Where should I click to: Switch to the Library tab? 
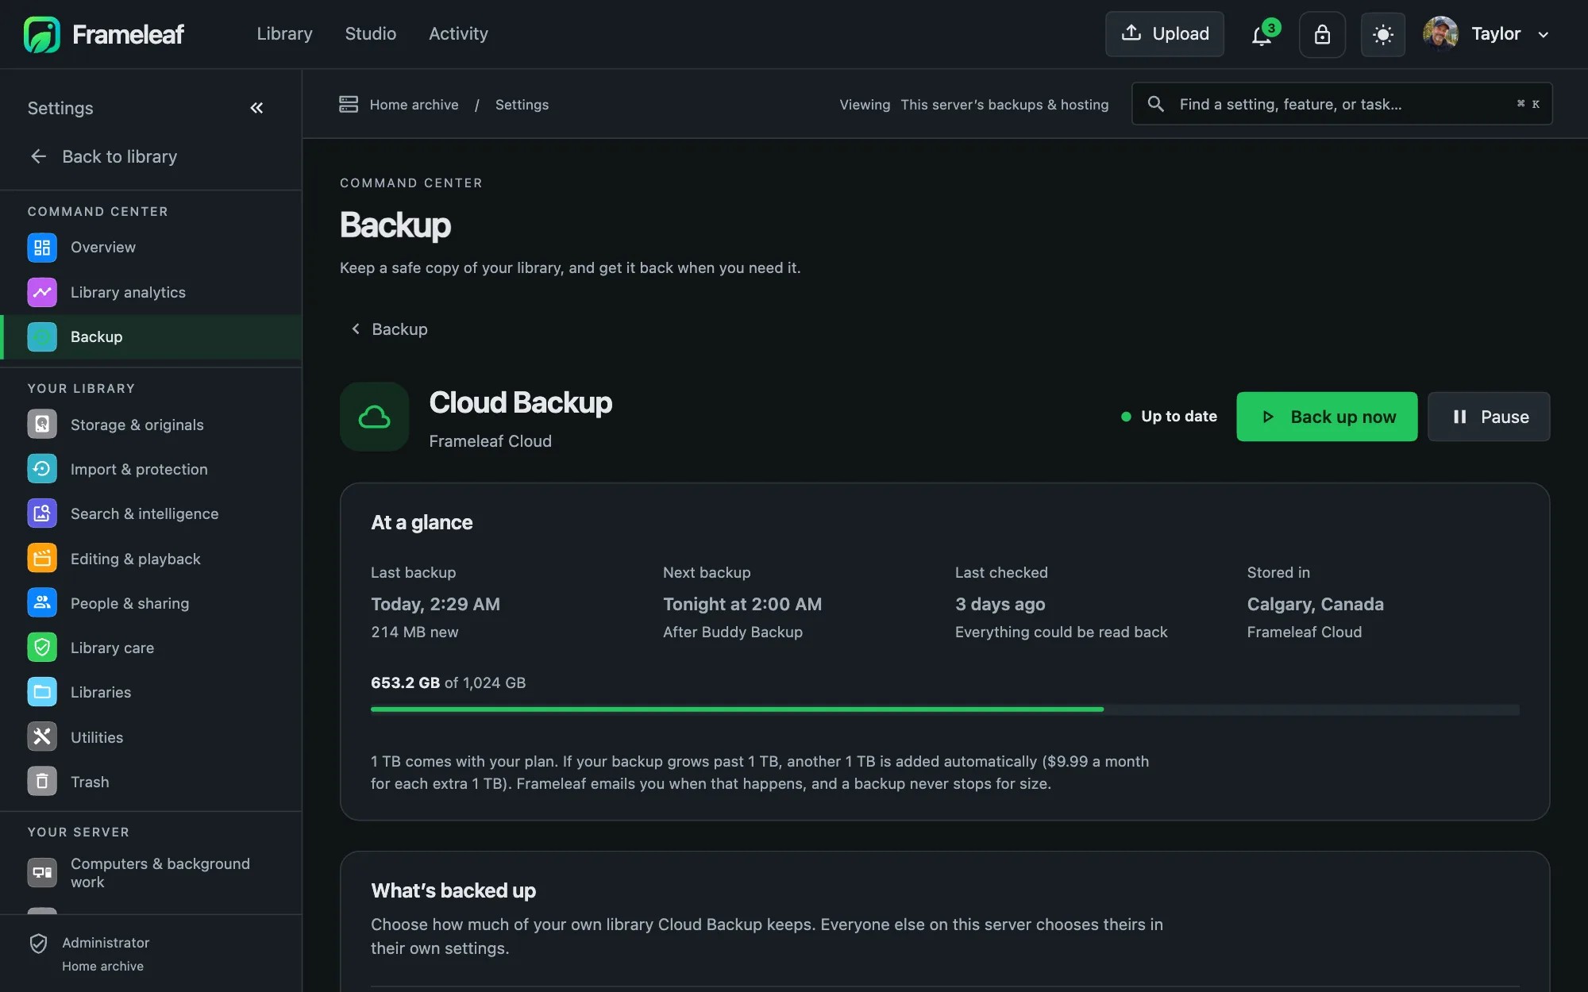click(284, 34)
